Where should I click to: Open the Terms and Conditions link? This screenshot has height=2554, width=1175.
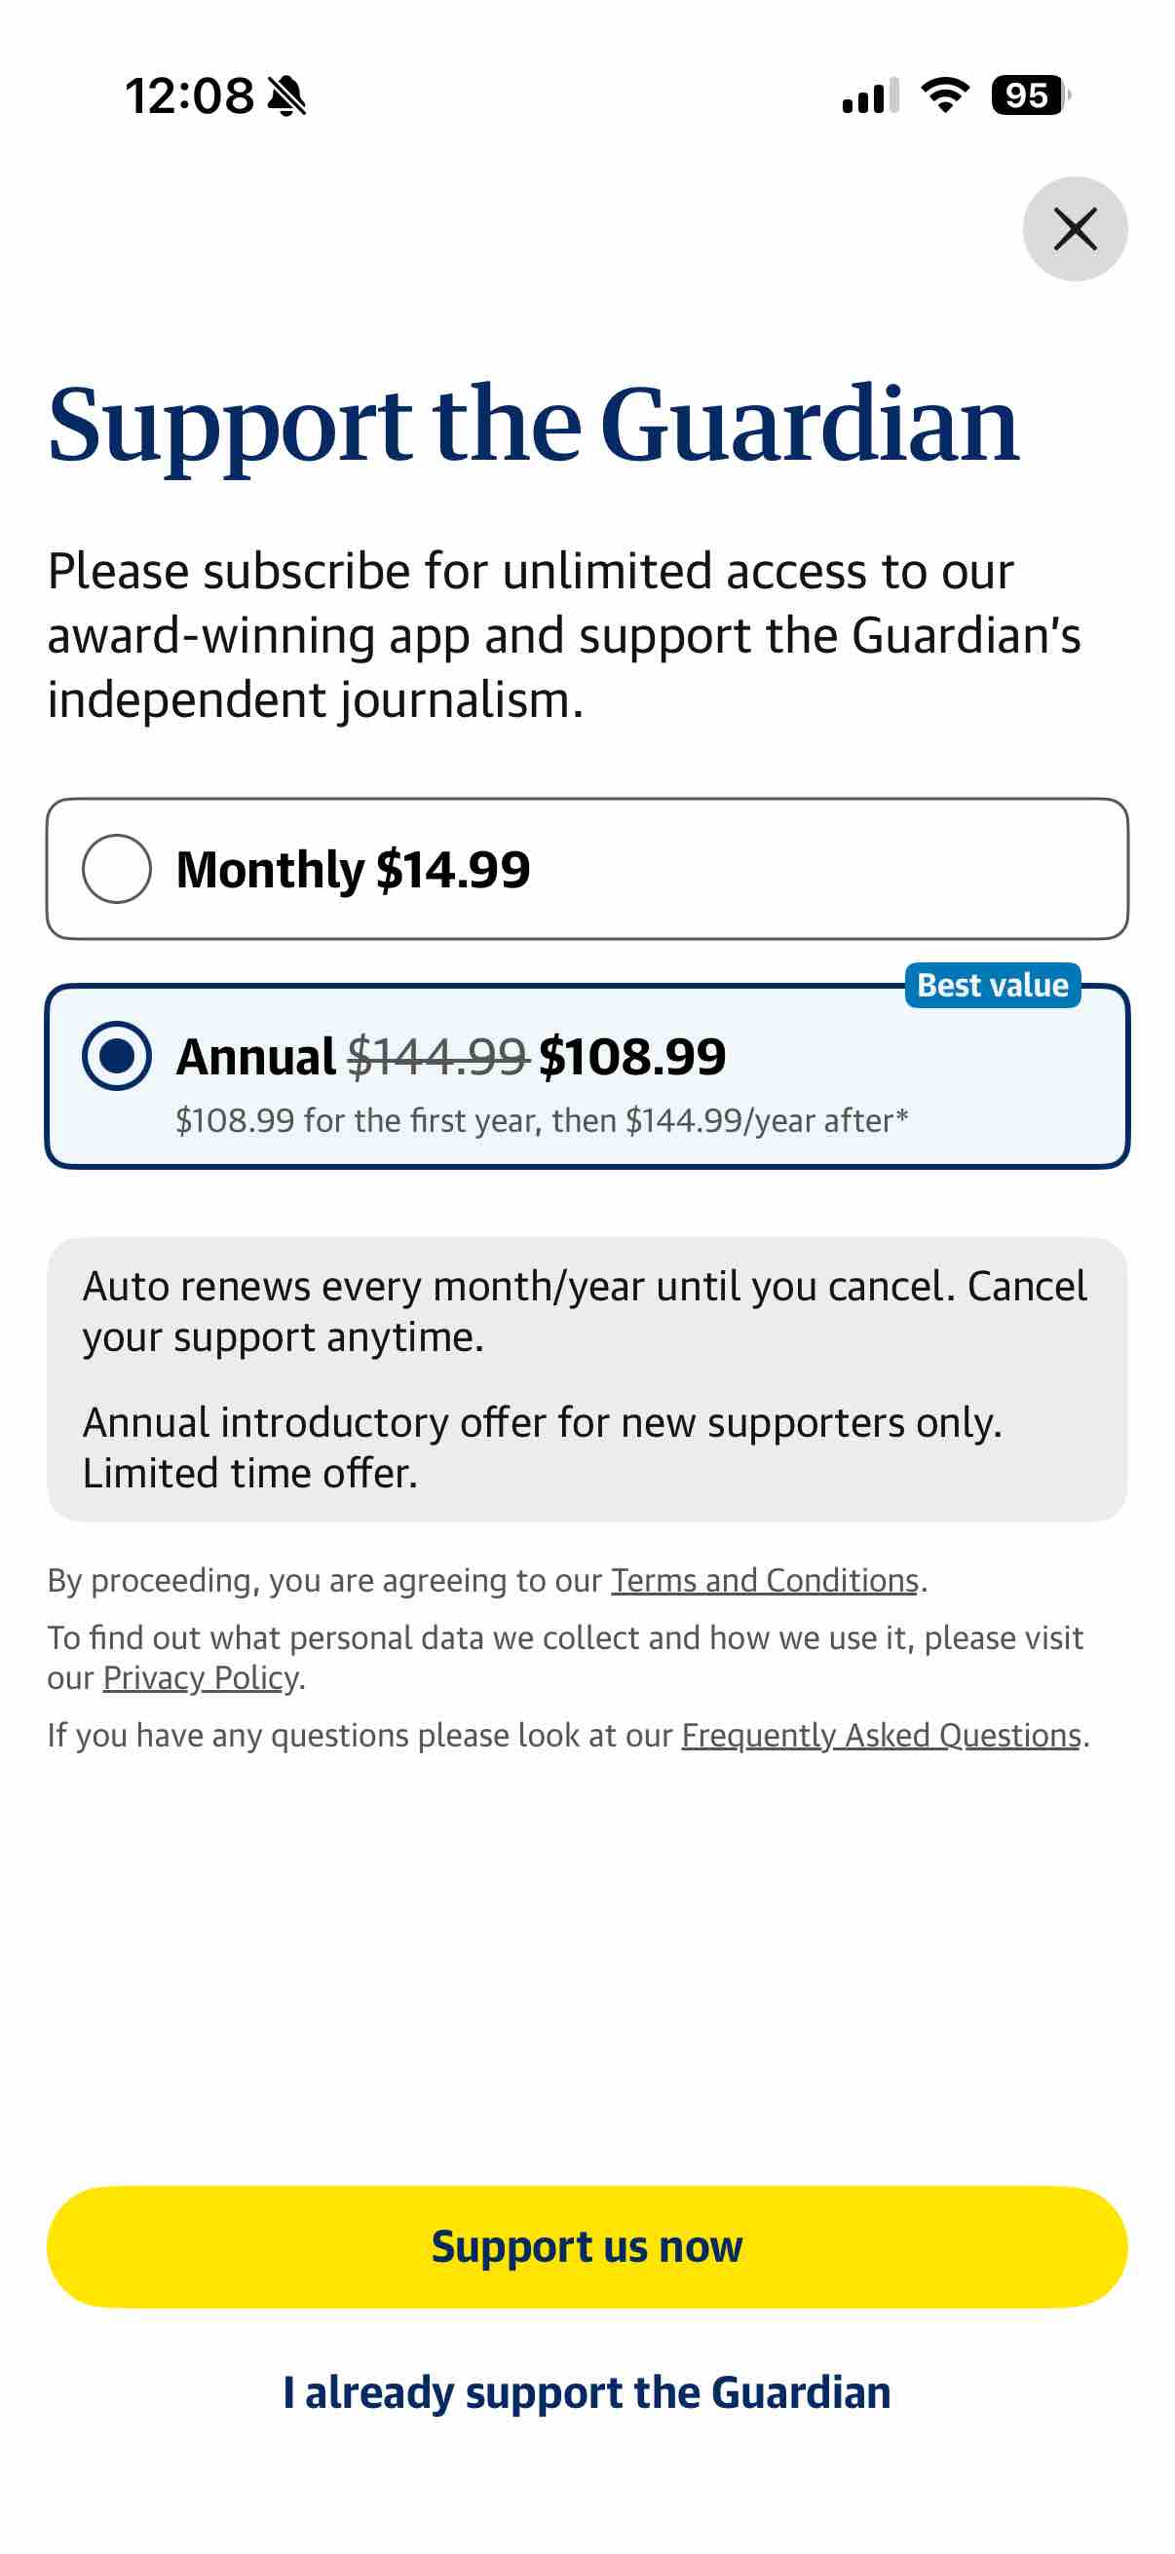765,1579
